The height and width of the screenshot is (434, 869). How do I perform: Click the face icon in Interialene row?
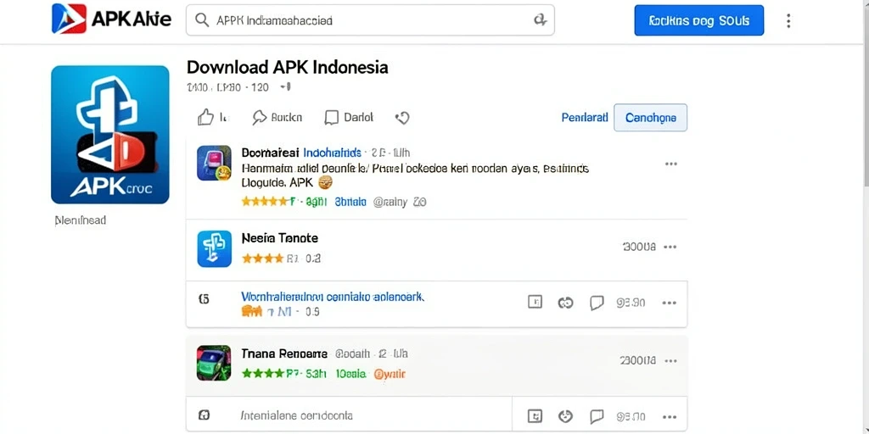click(565, 416)
